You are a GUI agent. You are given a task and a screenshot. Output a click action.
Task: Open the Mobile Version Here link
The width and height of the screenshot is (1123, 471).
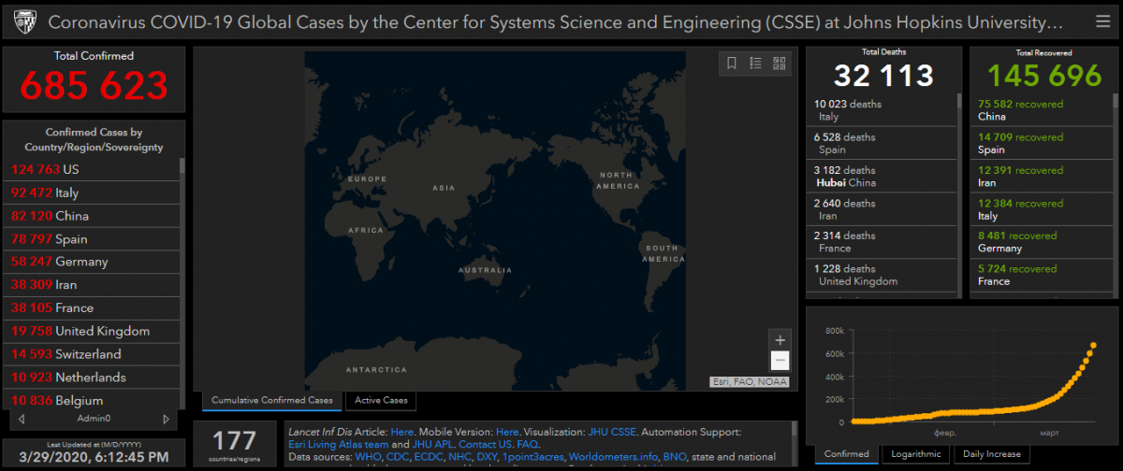point(507,432)
